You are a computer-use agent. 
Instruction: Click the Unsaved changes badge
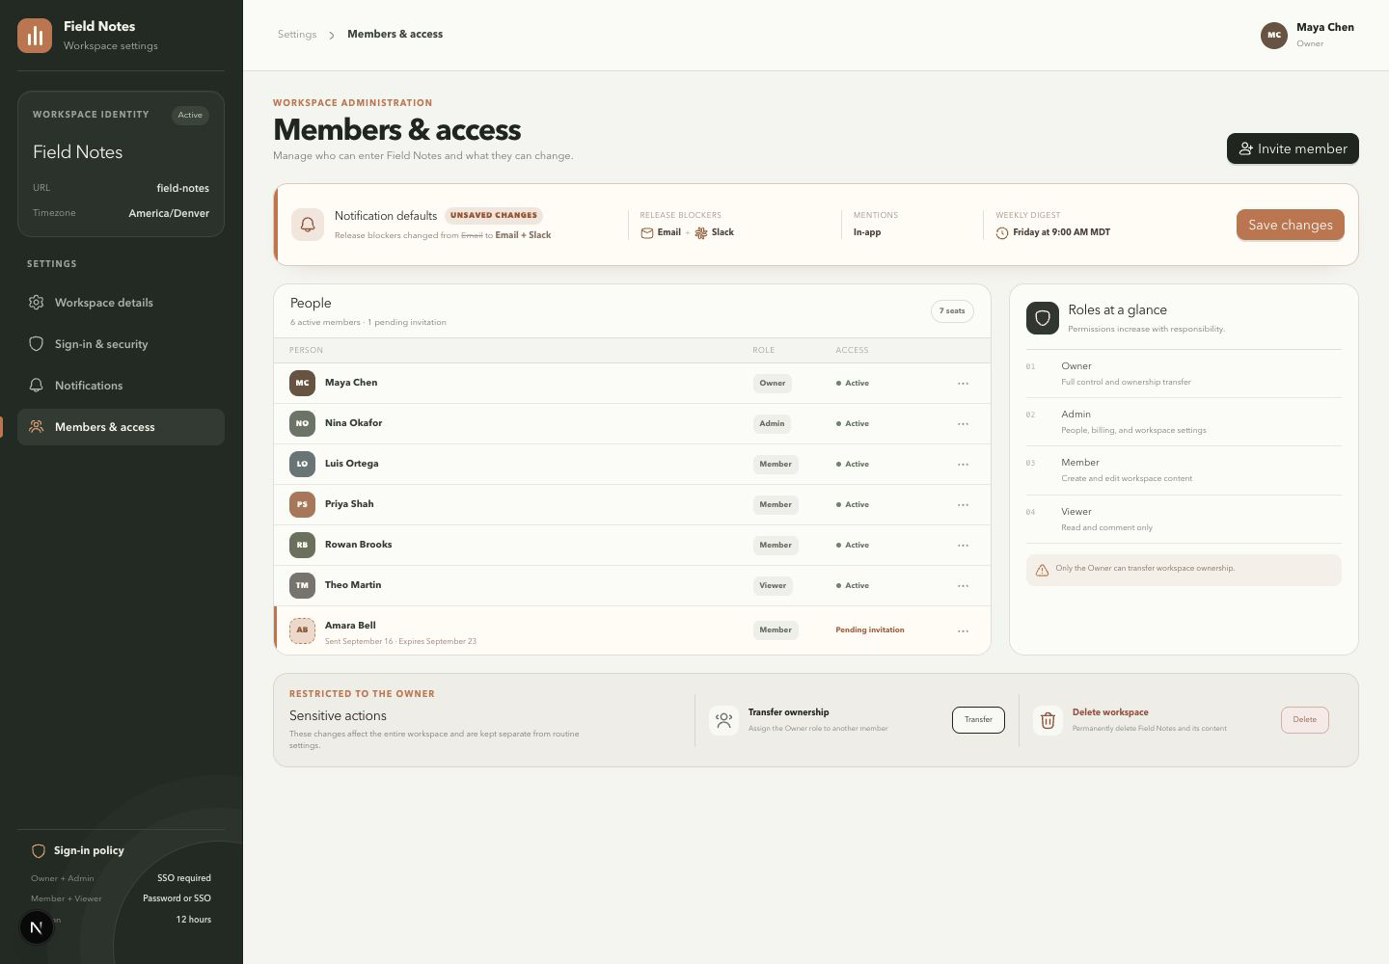click(494, 216)
